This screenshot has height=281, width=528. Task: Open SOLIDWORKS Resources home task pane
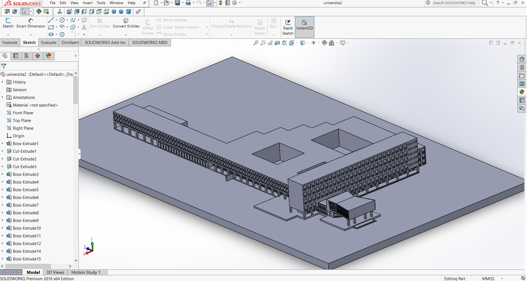coord(522,59)
